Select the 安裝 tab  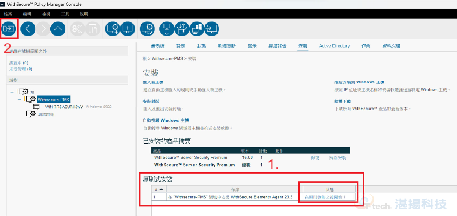[x=303, y=46]
